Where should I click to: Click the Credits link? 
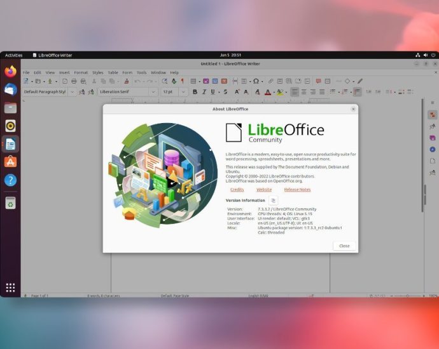click(237, 190)
